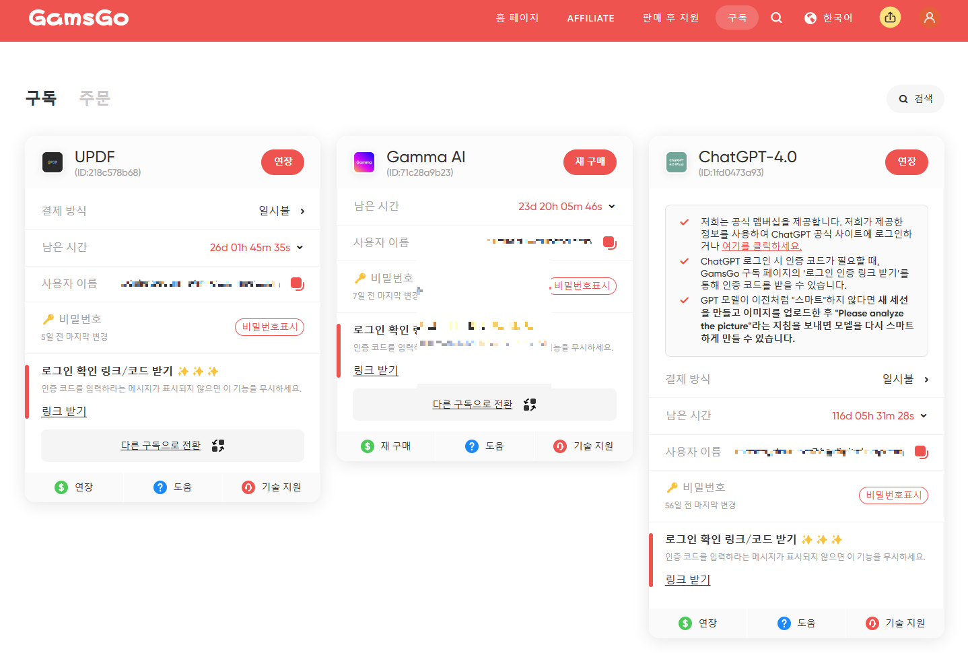This screenshot has width=968, height=653.
Task: Show the ChatGPT-4.0 password
Action: 893,495
